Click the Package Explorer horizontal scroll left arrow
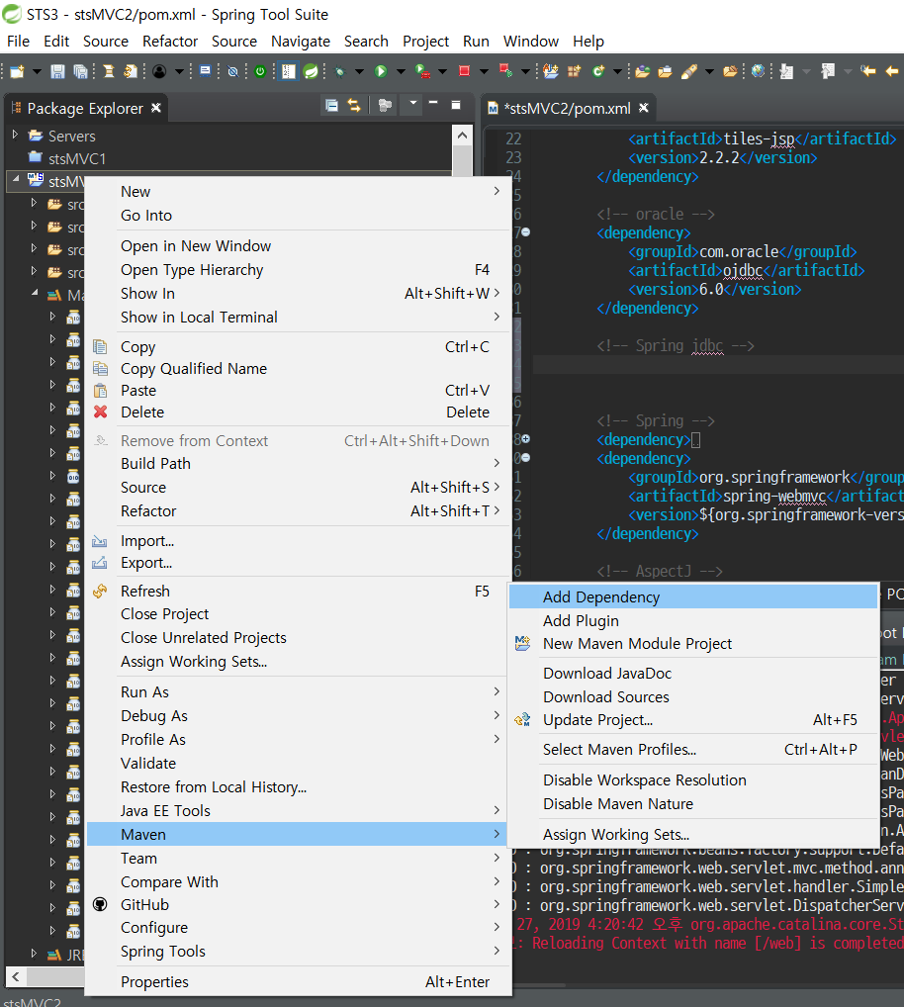Screen dimensions: 904x1007 [x=16, y=976]
